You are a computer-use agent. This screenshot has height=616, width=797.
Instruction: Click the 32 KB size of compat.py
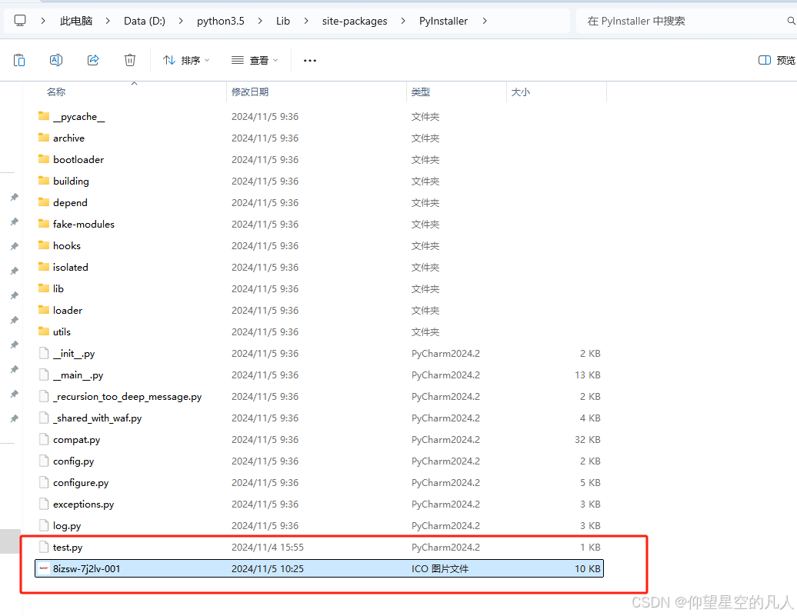pyautogui.click(x=588, y=440)
